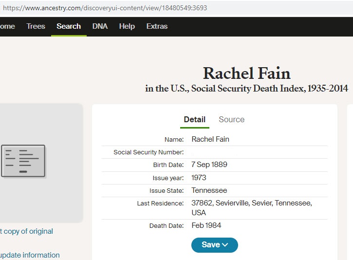Screen dimensions: 353x260
Task: Switch to the Source tab
Action: [231, 119]
